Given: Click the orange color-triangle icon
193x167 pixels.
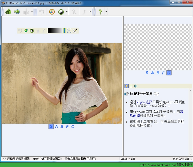Looking at the screenshot, I should pos(52,12).
